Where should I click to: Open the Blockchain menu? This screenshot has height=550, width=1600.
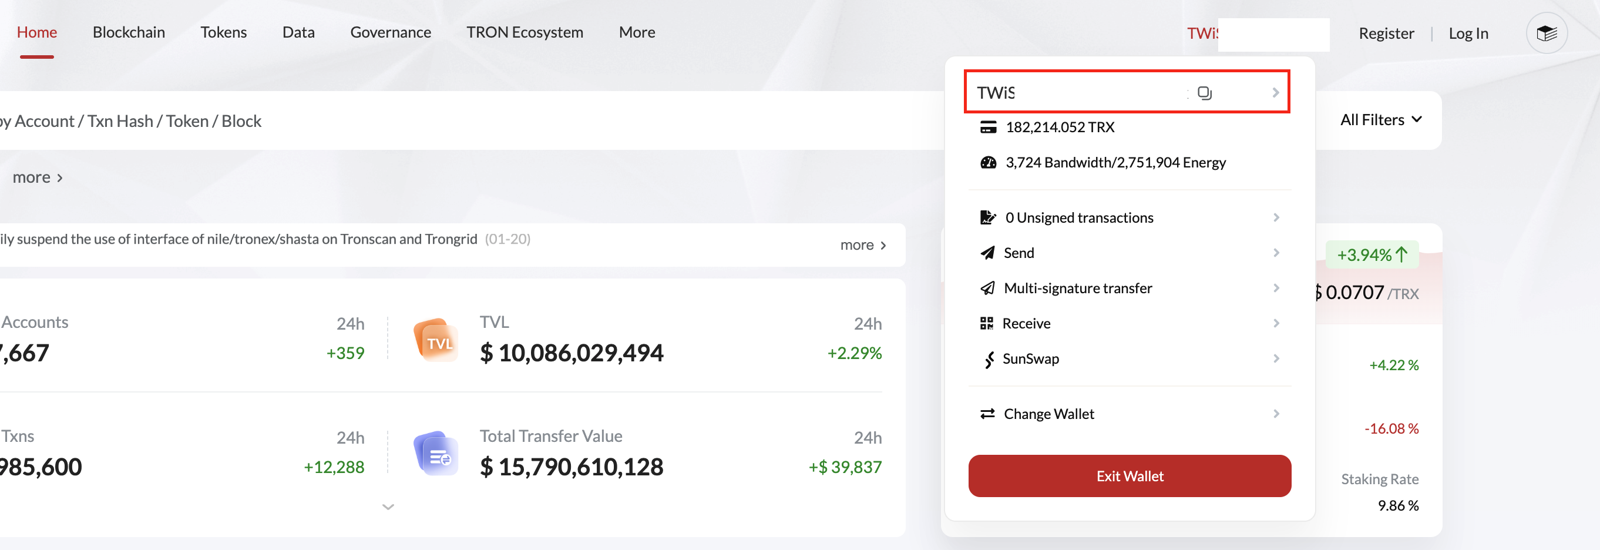pos(129,32)
